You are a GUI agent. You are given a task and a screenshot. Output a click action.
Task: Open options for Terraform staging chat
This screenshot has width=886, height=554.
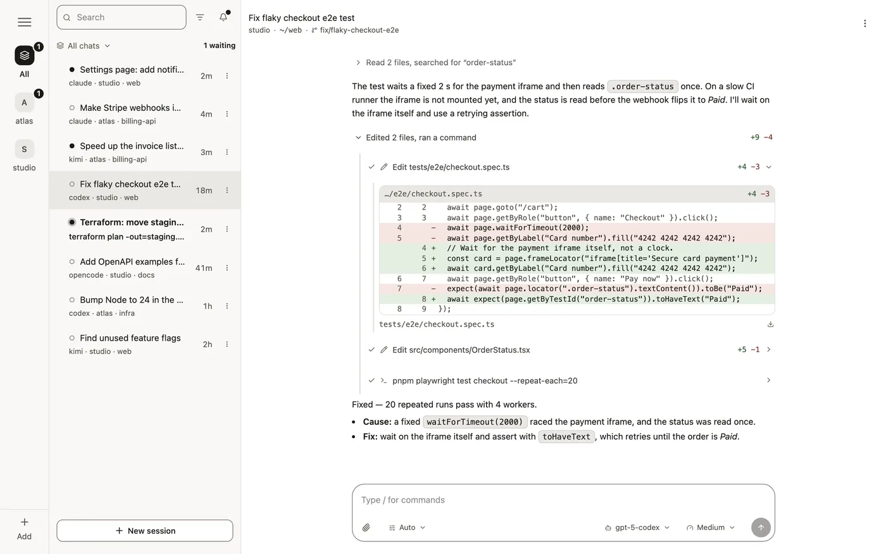point(227,229)
